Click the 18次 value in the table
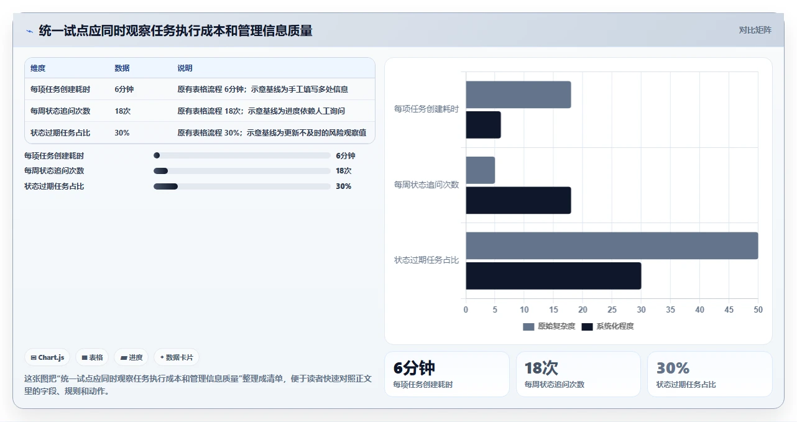Screen dimensions: 797x422 [x=122, y=111]
